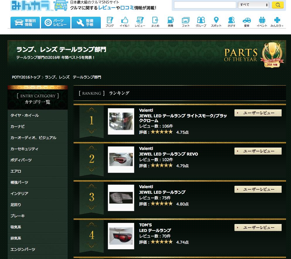This screenshot has height=259, width=291.
Task: Select カーセキュリティ category
Action: click(38, 149)
